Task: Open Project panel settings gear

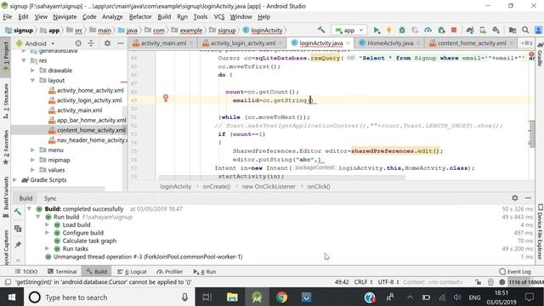Action: (107, 43)
